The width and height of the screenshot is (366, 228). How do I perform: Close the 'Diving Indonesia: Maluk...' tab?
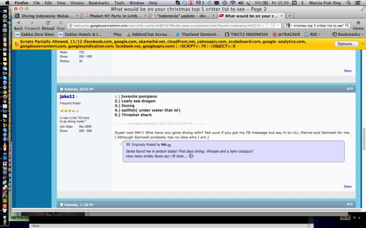point(77,16)
